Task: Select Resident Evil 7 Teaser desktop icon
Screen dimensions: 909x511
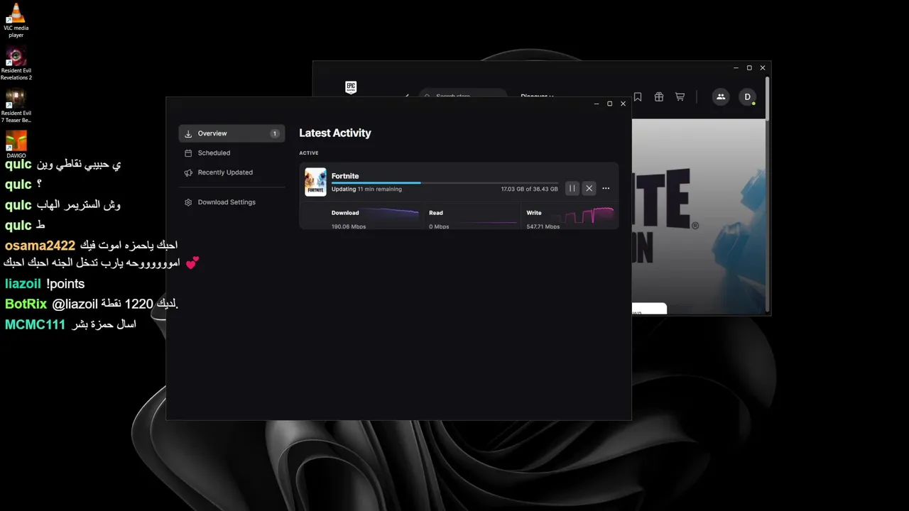Action: [x=16, y=106]
